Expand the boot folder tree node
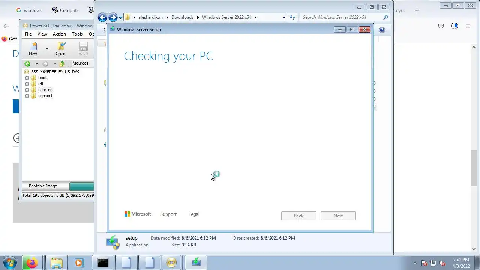 (27, 78)
